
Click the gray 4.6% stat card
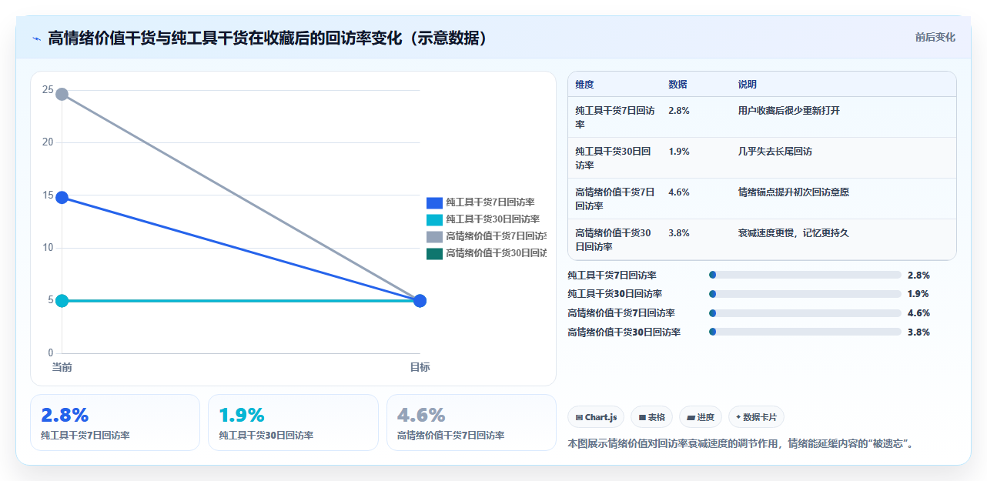(x=471, y=423)
